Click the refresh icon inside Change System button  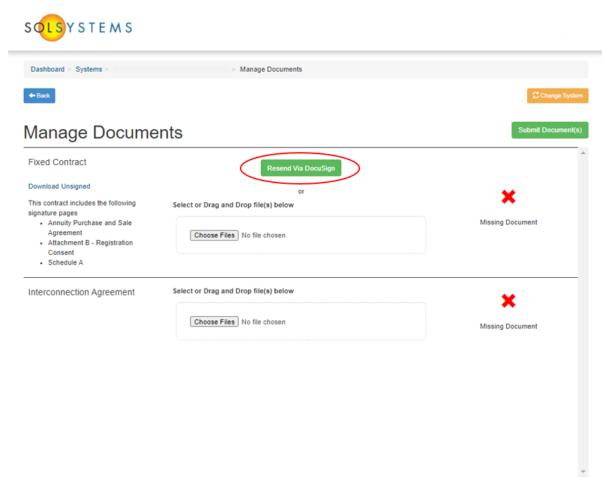click(x=536, y=95)
